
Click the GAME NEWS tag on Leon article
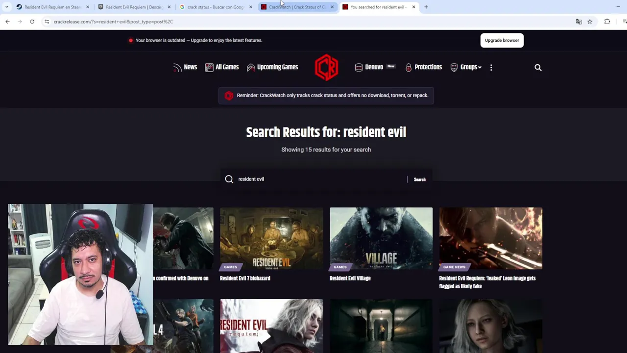tap(454, 267)
